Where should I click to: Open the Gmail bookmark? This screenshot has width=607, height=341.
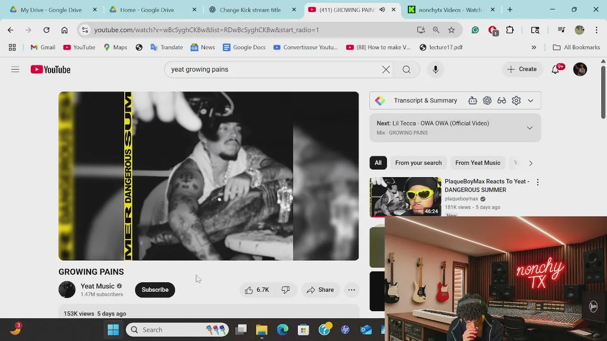43,47
